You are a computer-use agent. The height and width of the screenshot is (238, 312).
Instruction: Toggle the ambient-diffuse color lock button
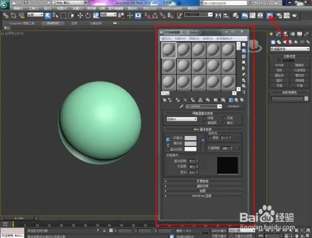coord(168,140)
